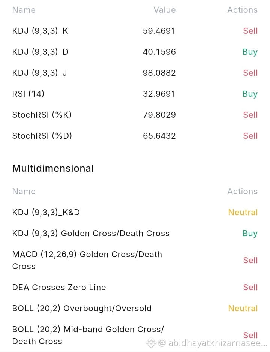This screenshot has height=352, width=270.
Task: Select the StochRSI (%K) indicator name
Action: [42, 115]
